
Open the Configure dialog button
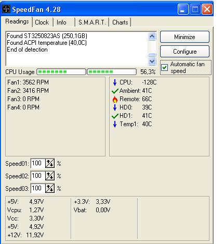point(185,52)
